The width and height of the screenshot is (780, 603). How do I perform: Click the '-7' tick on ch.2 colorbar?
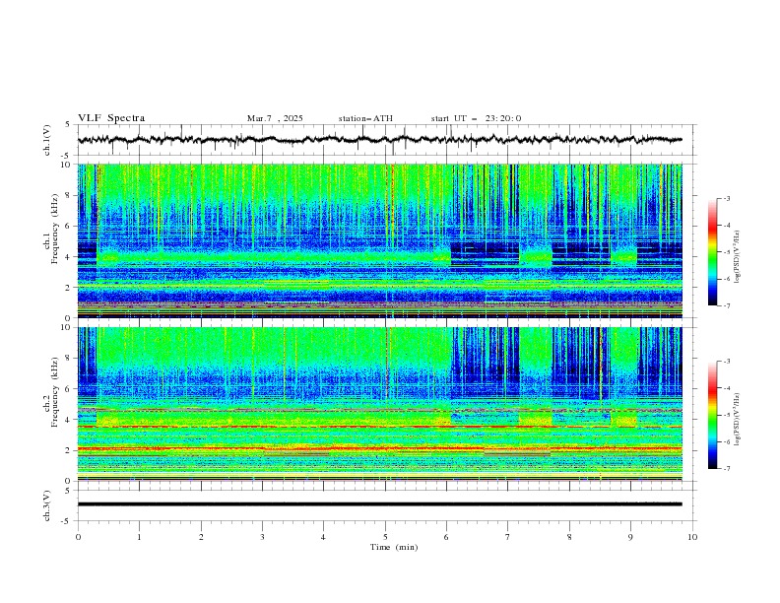click(x=727, y=469)
